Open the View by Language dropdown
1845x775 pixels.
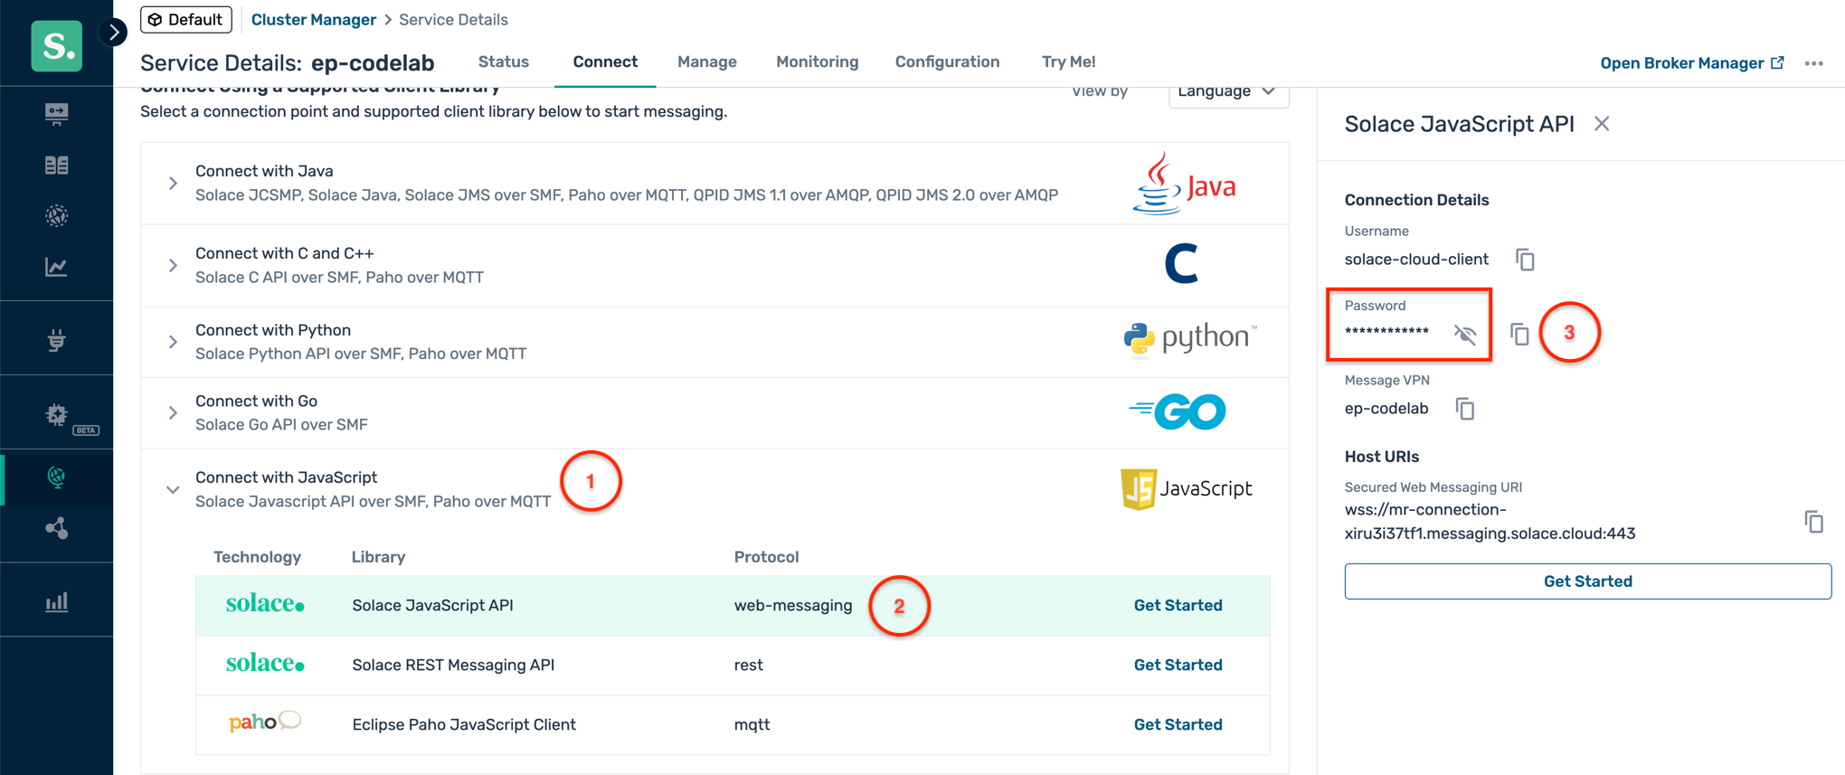pos(1227,91)
